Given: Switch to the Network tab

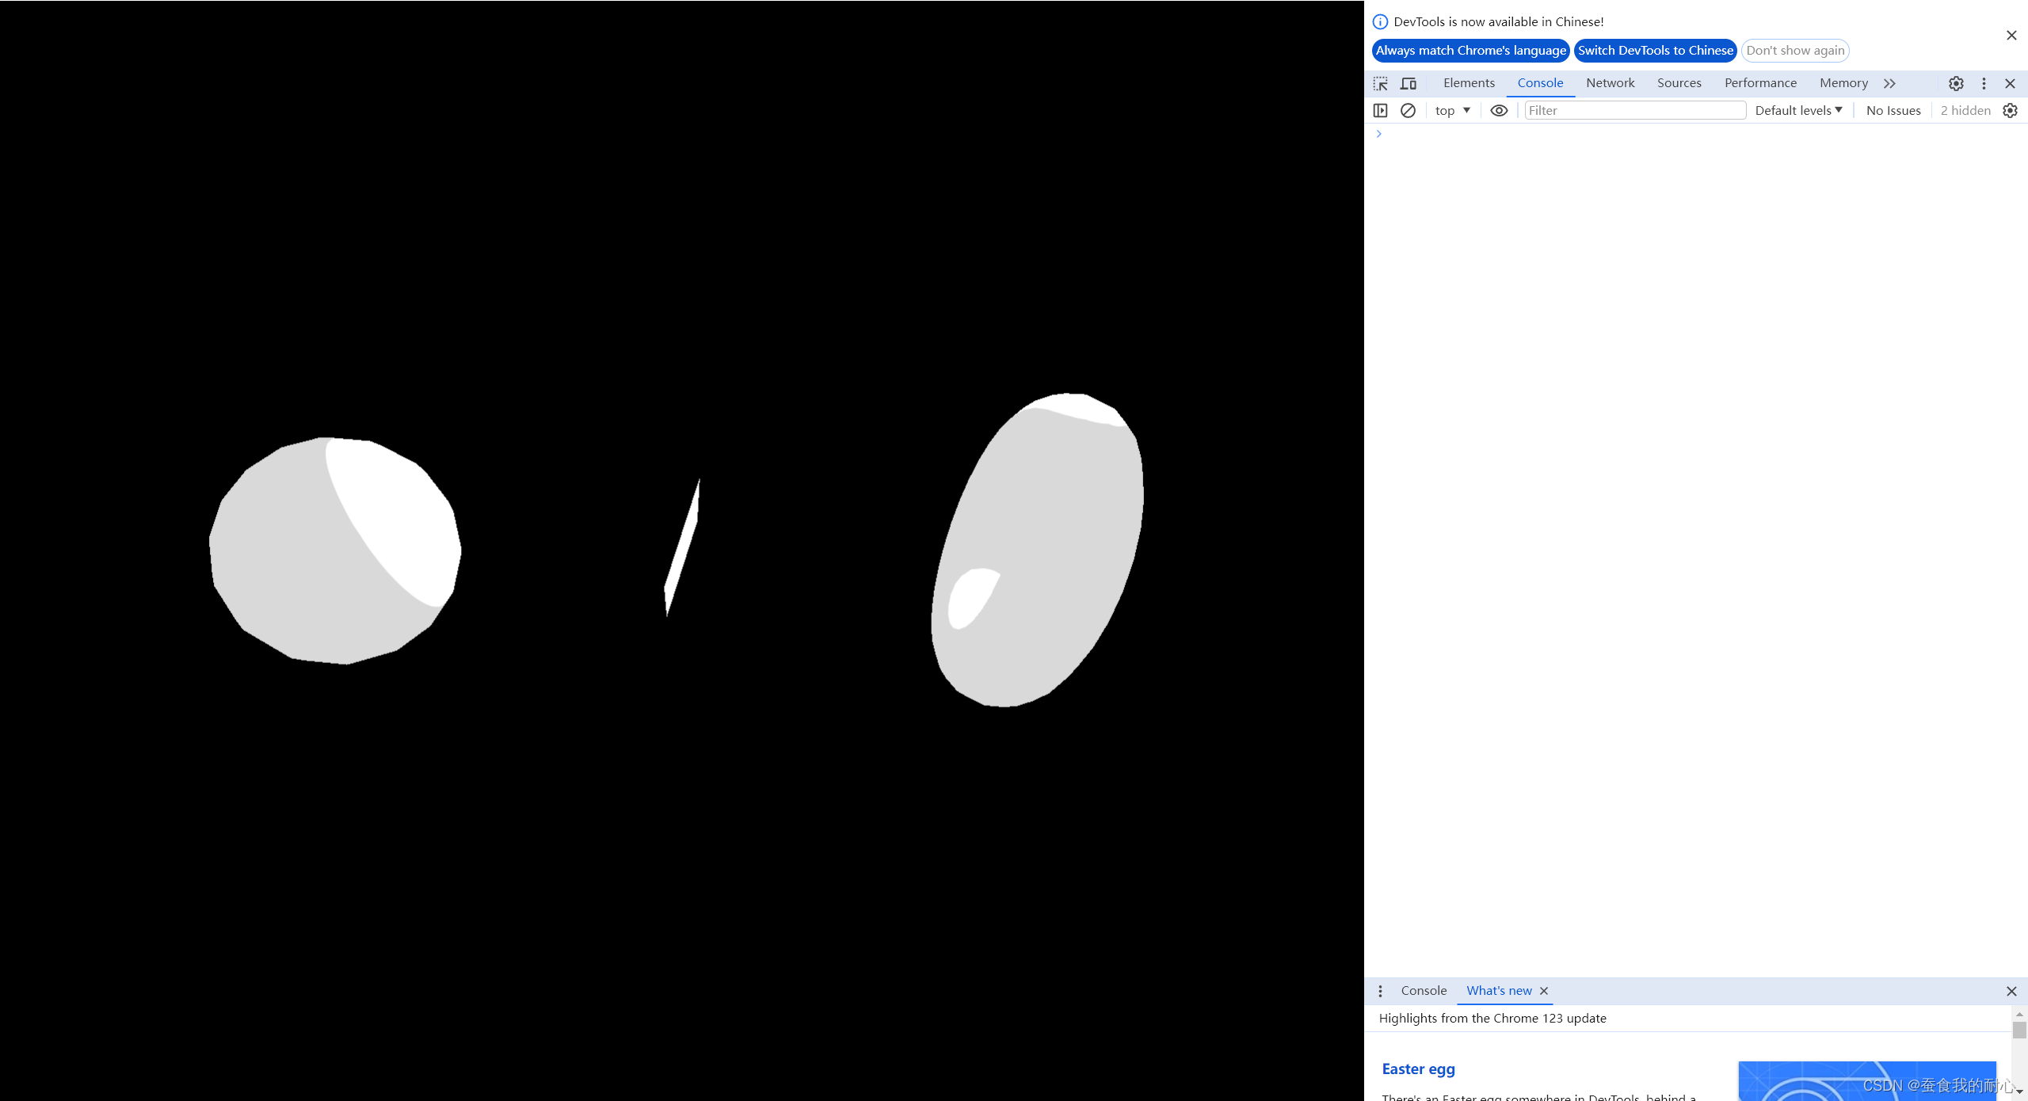Looking at the screenshot, I should pyautogui.click(x=1610, y=83).
